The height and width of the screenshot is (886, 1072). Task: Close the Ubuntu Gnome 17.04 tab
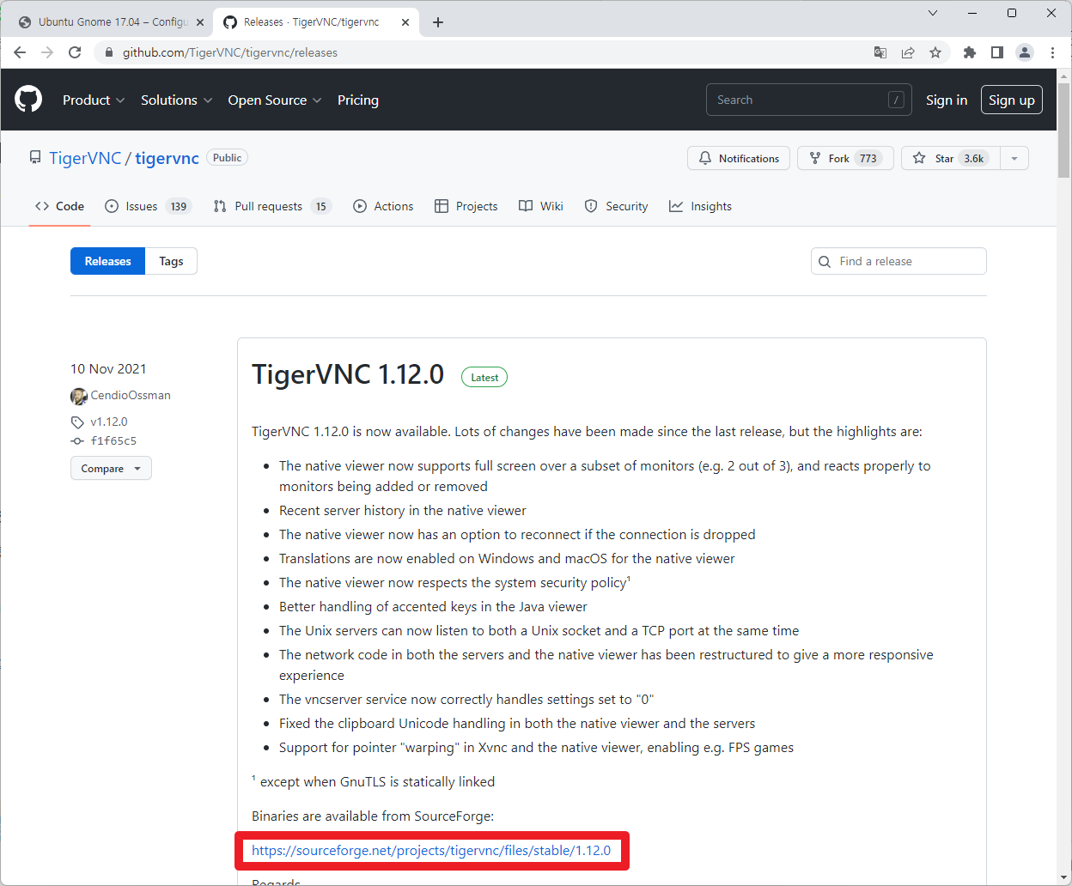pos(200,22)
